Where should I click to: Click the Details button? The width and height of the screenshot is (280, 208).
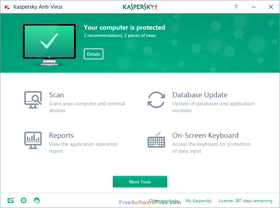click(94, 54)
